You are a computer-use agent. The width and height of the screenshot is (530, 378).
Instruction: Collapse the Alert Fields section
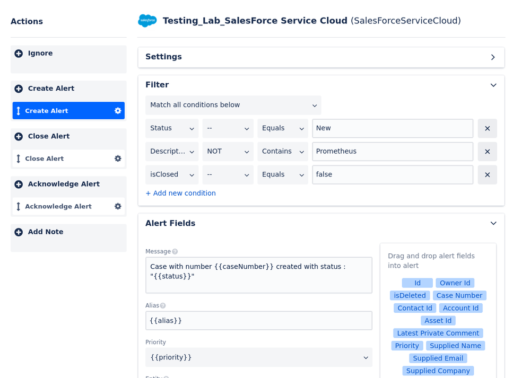pyautogui.click(x=493, y=223)
